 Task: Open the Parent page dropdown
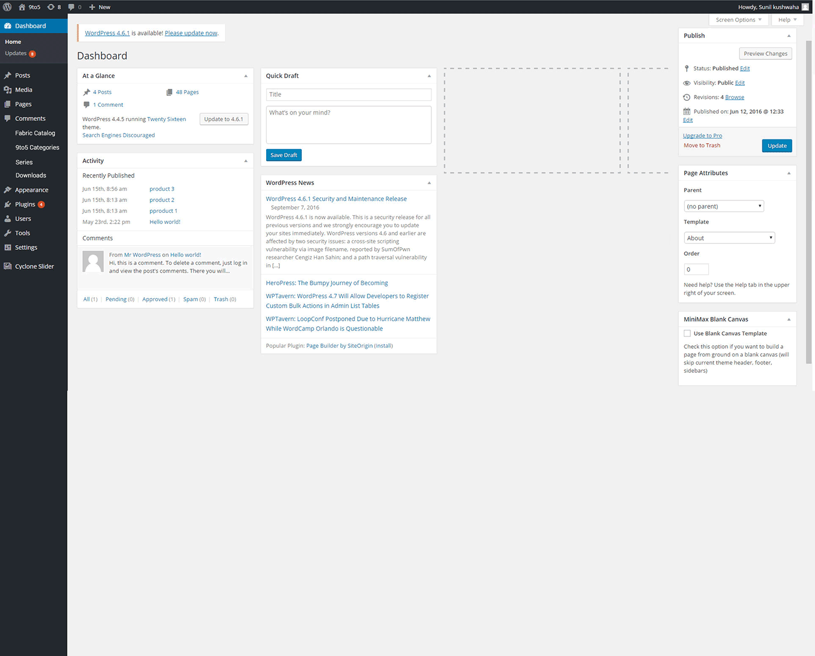click(724, 206)
